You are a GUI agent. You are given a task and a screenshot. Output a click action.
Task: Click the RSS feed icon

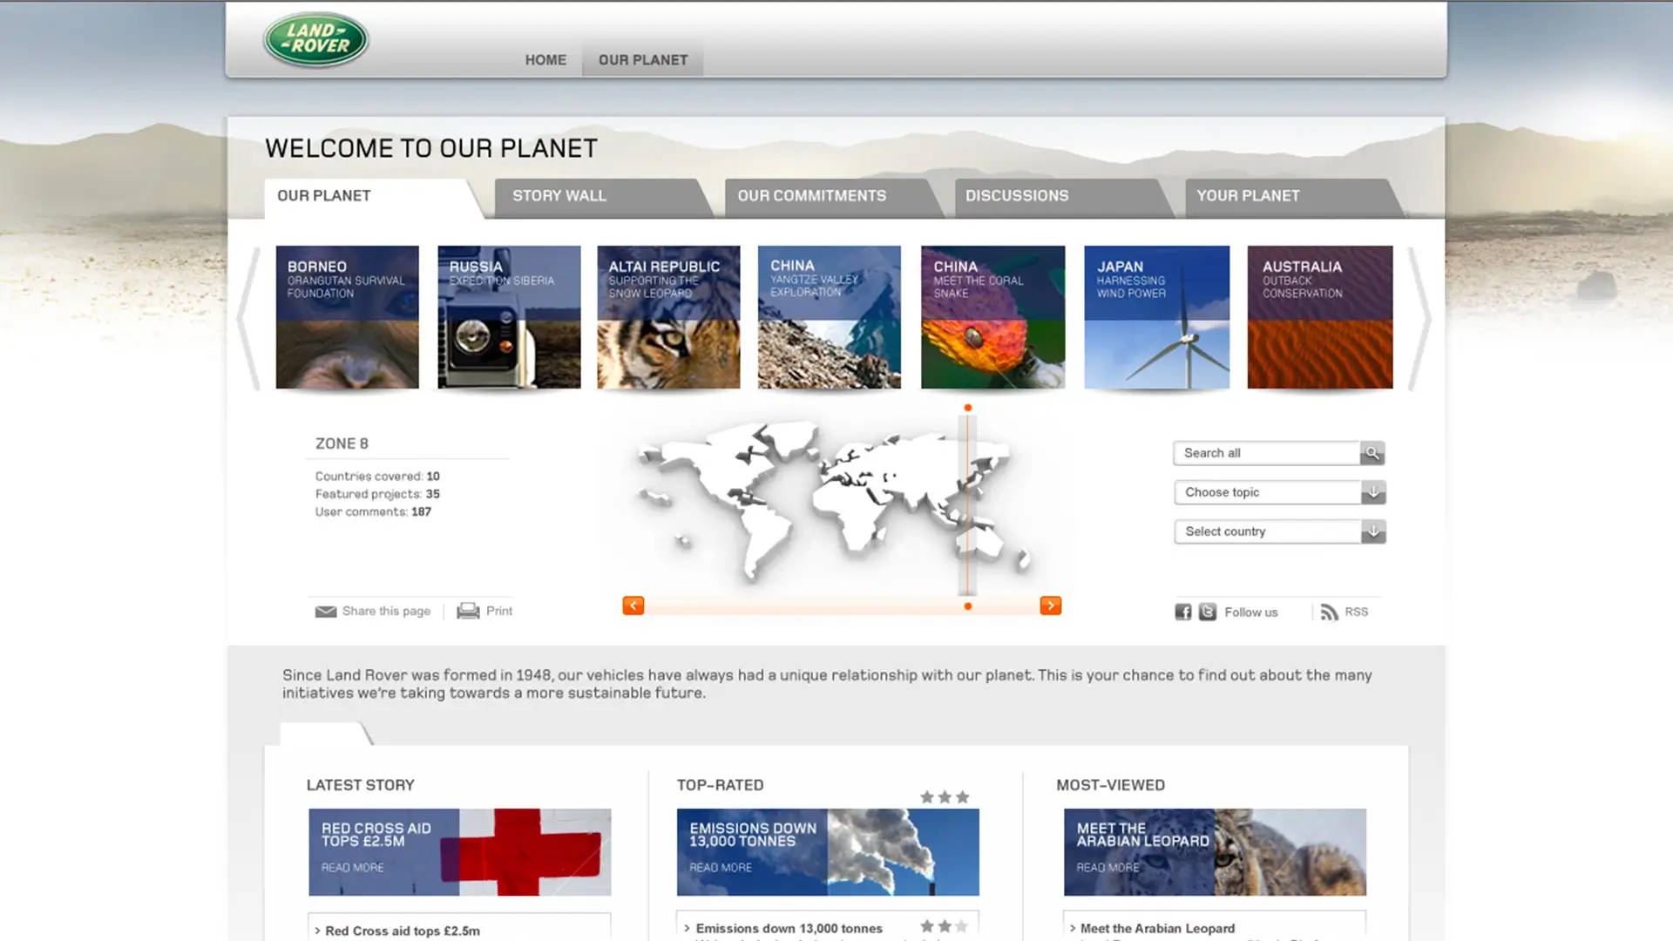point(1329,612)
